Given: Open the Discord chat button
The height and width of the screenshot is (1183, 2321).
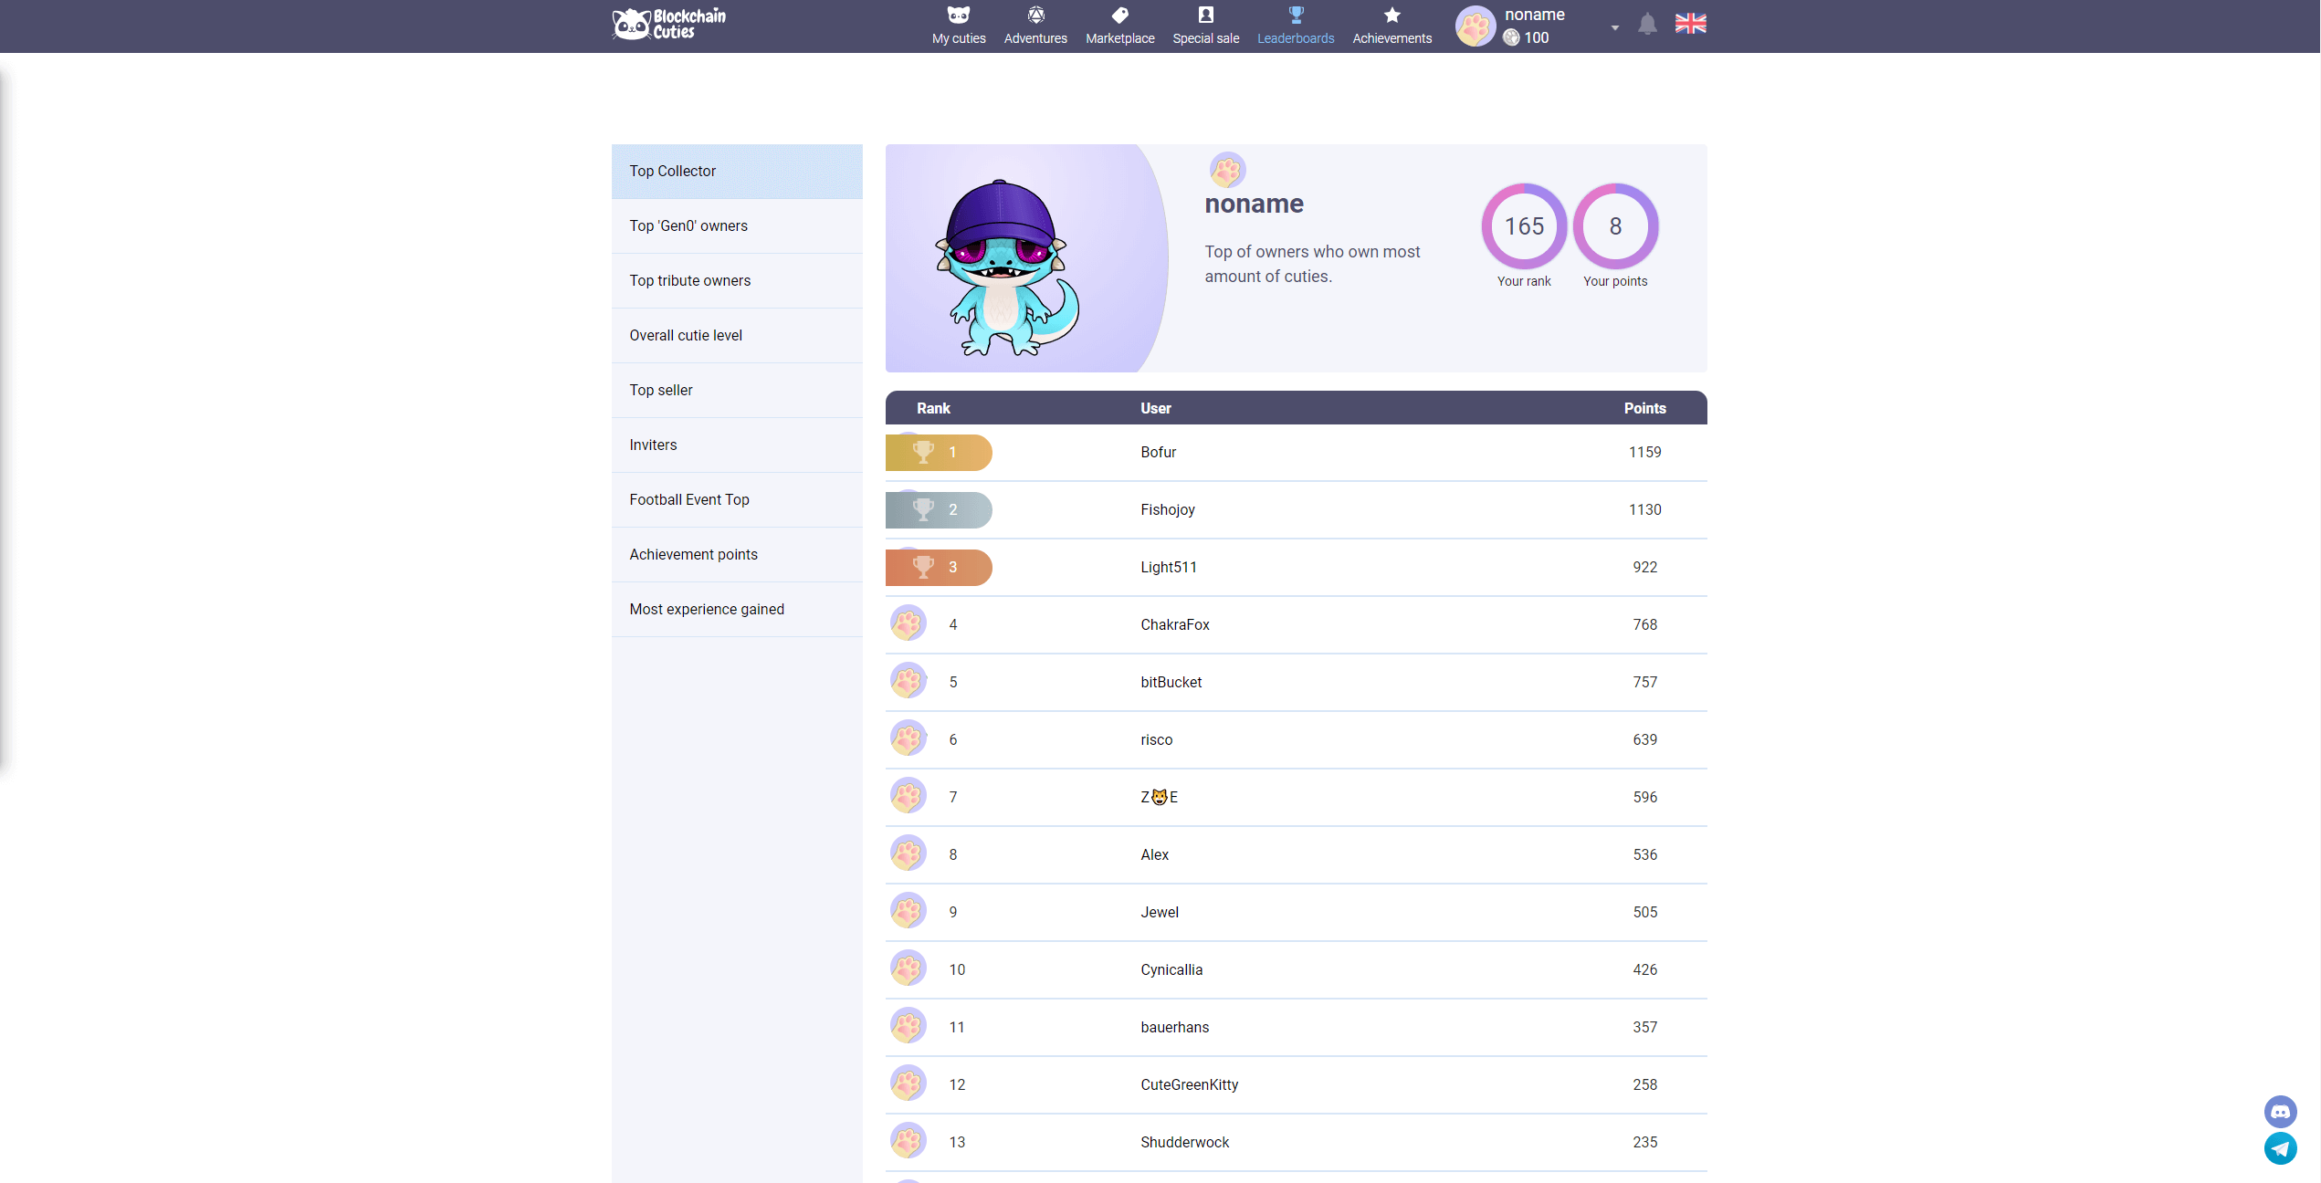Looking at the screenshot, I should click(x=2280, y=1112).
